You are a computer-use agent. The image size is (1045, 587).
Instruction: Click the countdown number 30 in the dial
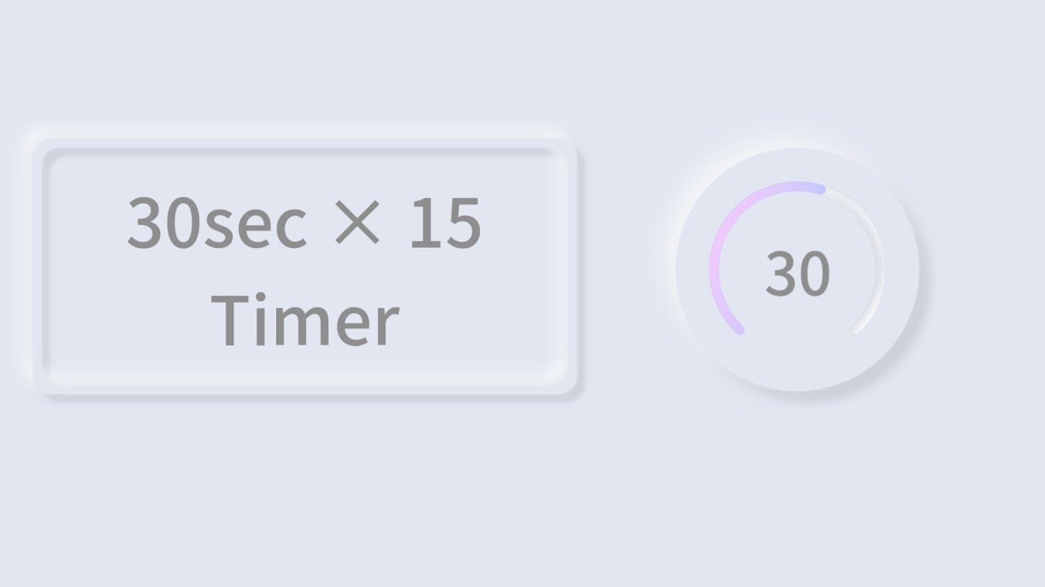point(798,274)
